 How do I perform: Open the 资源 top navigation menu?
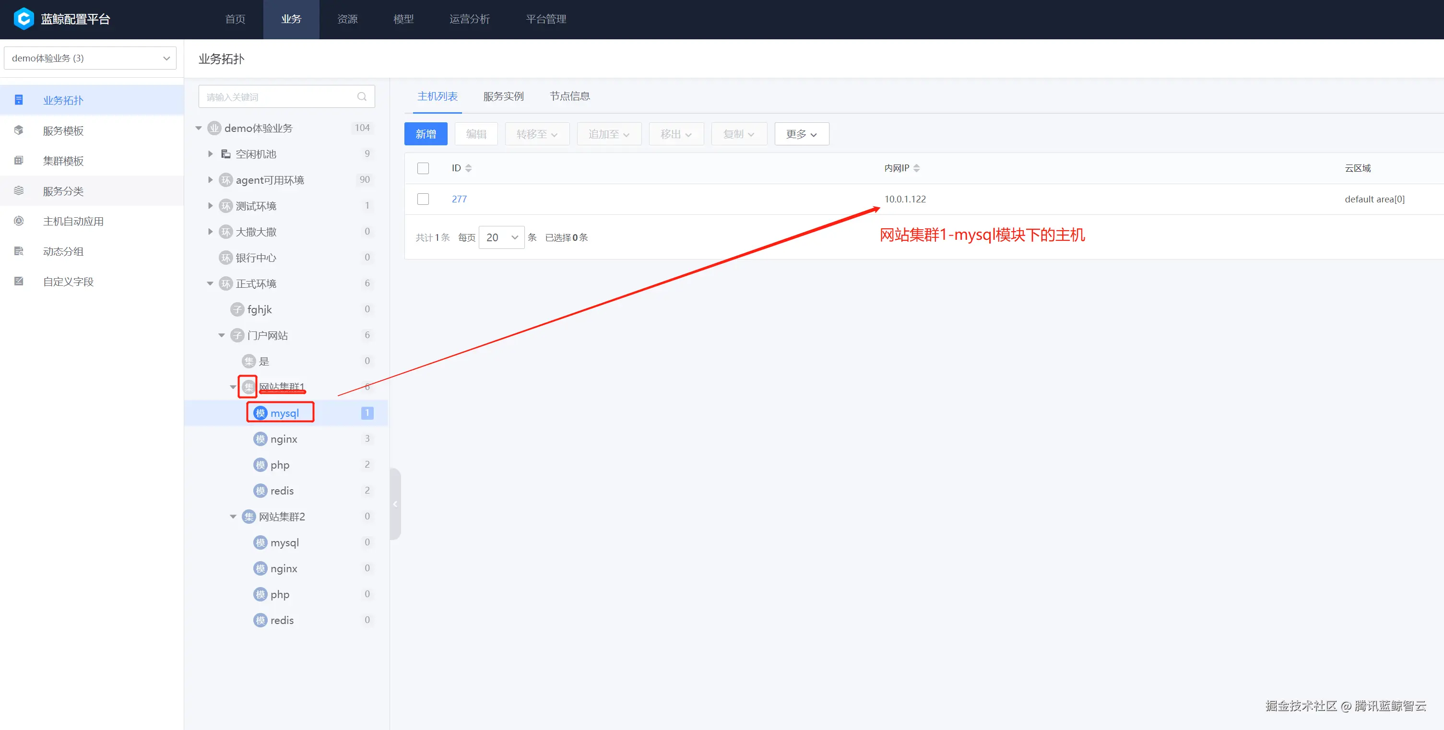pos(347,19)
